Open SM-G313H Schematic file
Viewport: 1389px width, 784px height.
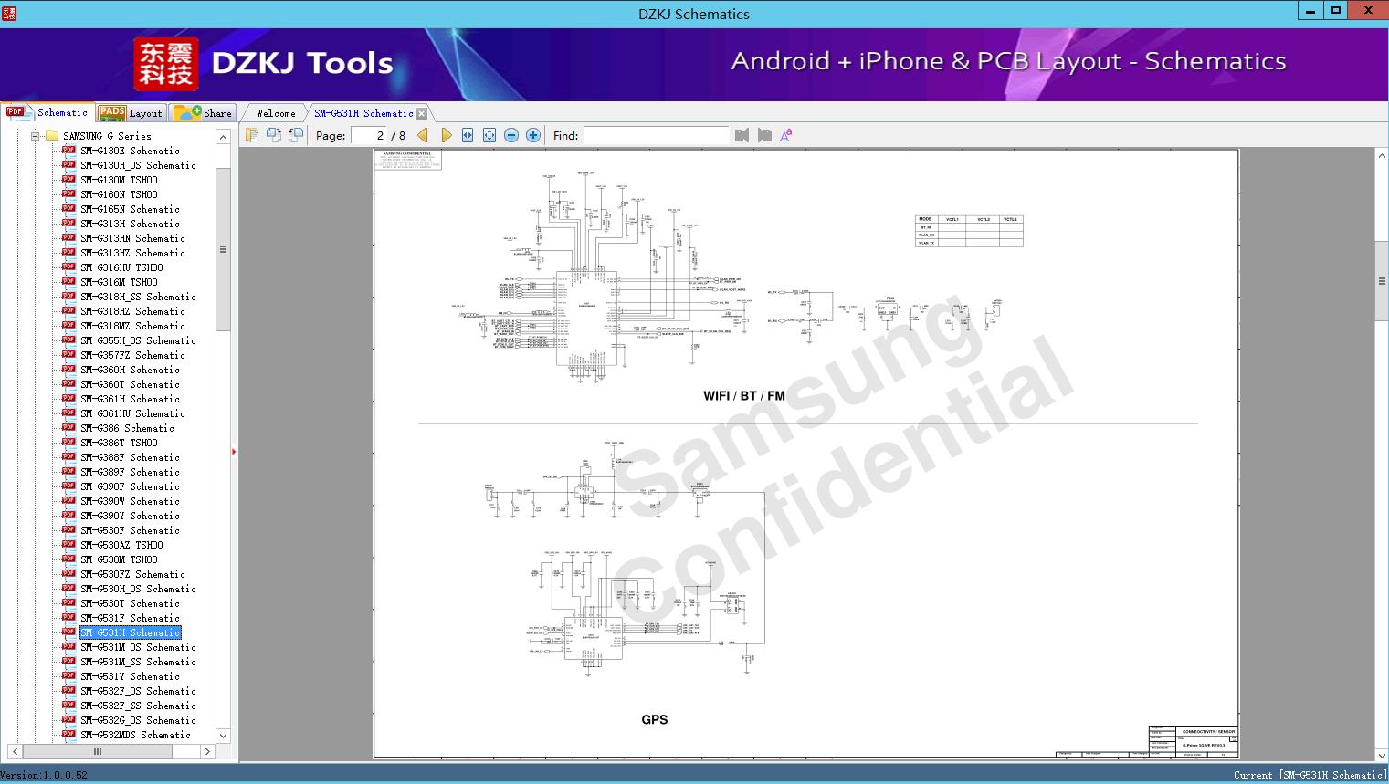[130, 224]
